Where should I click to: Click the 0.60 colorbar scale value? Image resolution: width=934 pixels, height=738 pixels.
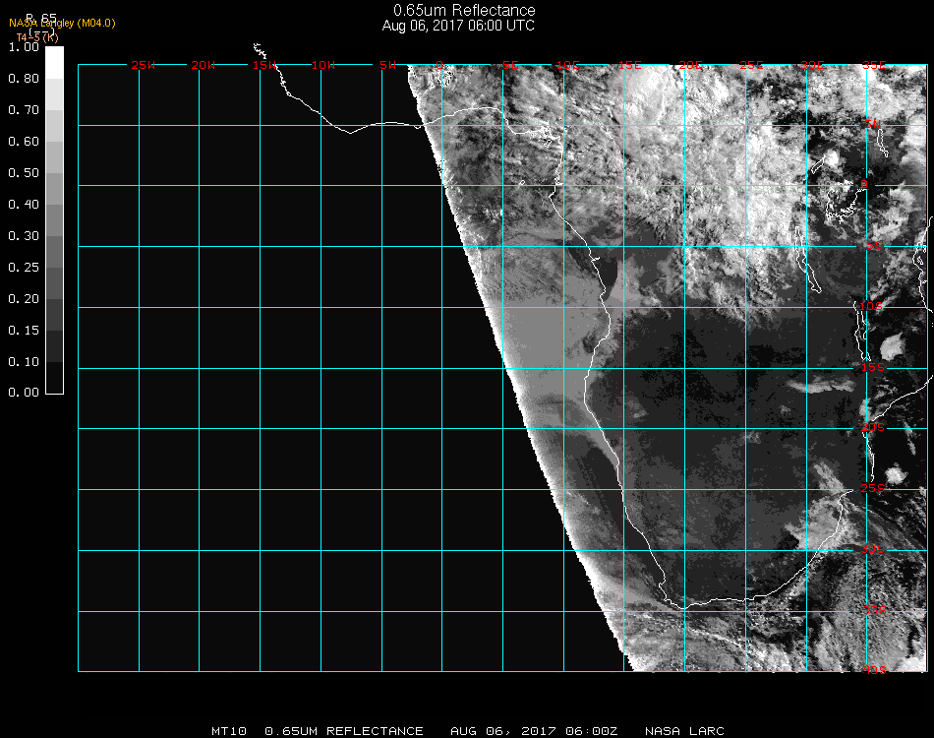[24, 142]
